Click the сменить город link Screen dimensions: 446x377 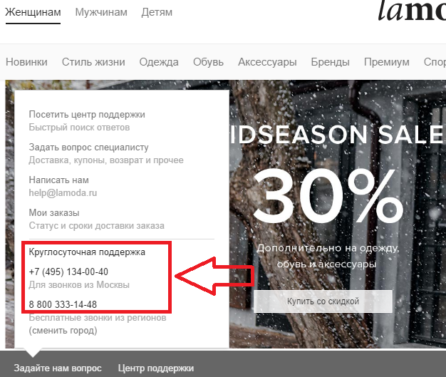63,331
